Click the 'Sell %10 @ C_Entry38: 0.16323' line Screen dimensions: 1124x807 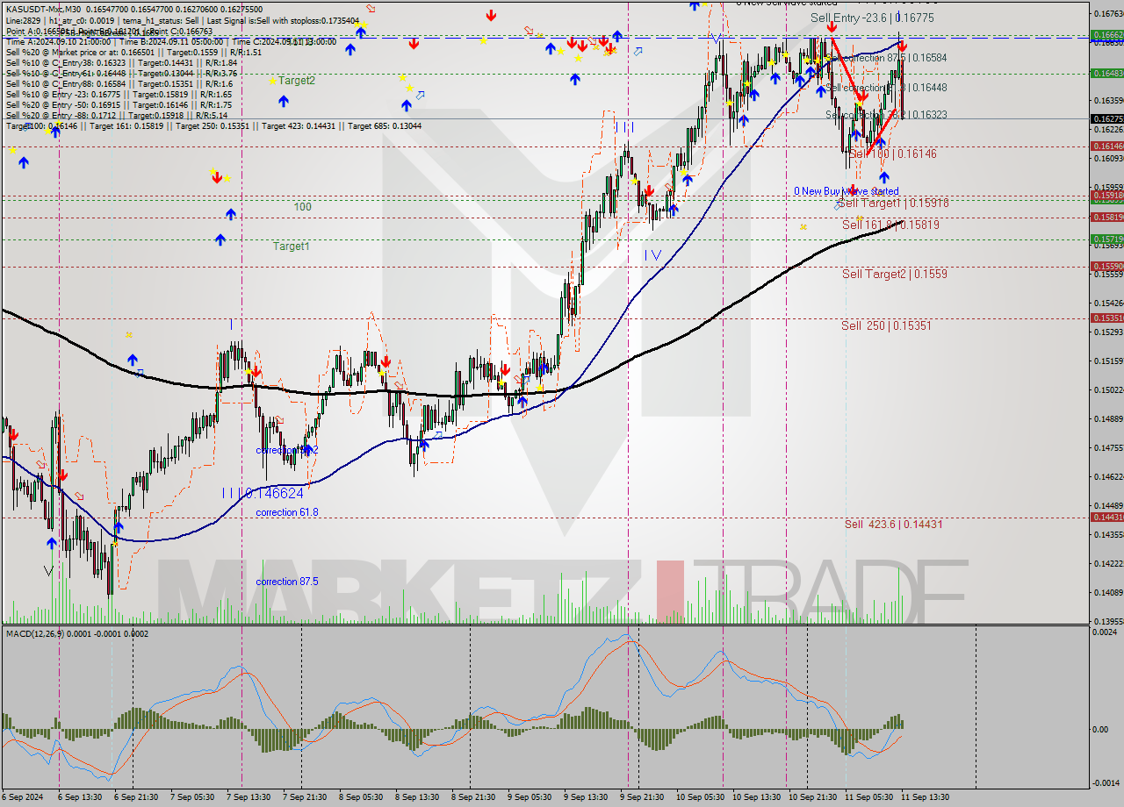click(x=121, y=63)
